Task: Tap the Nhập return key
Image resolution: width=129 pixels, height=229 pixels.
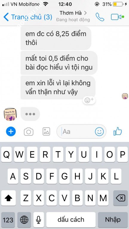Action: point(113,220)
